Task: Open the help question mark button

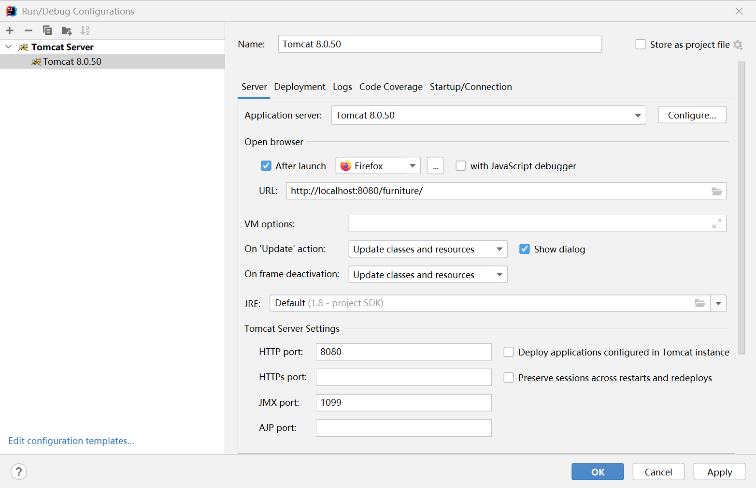Action: (x=19, y=472)
